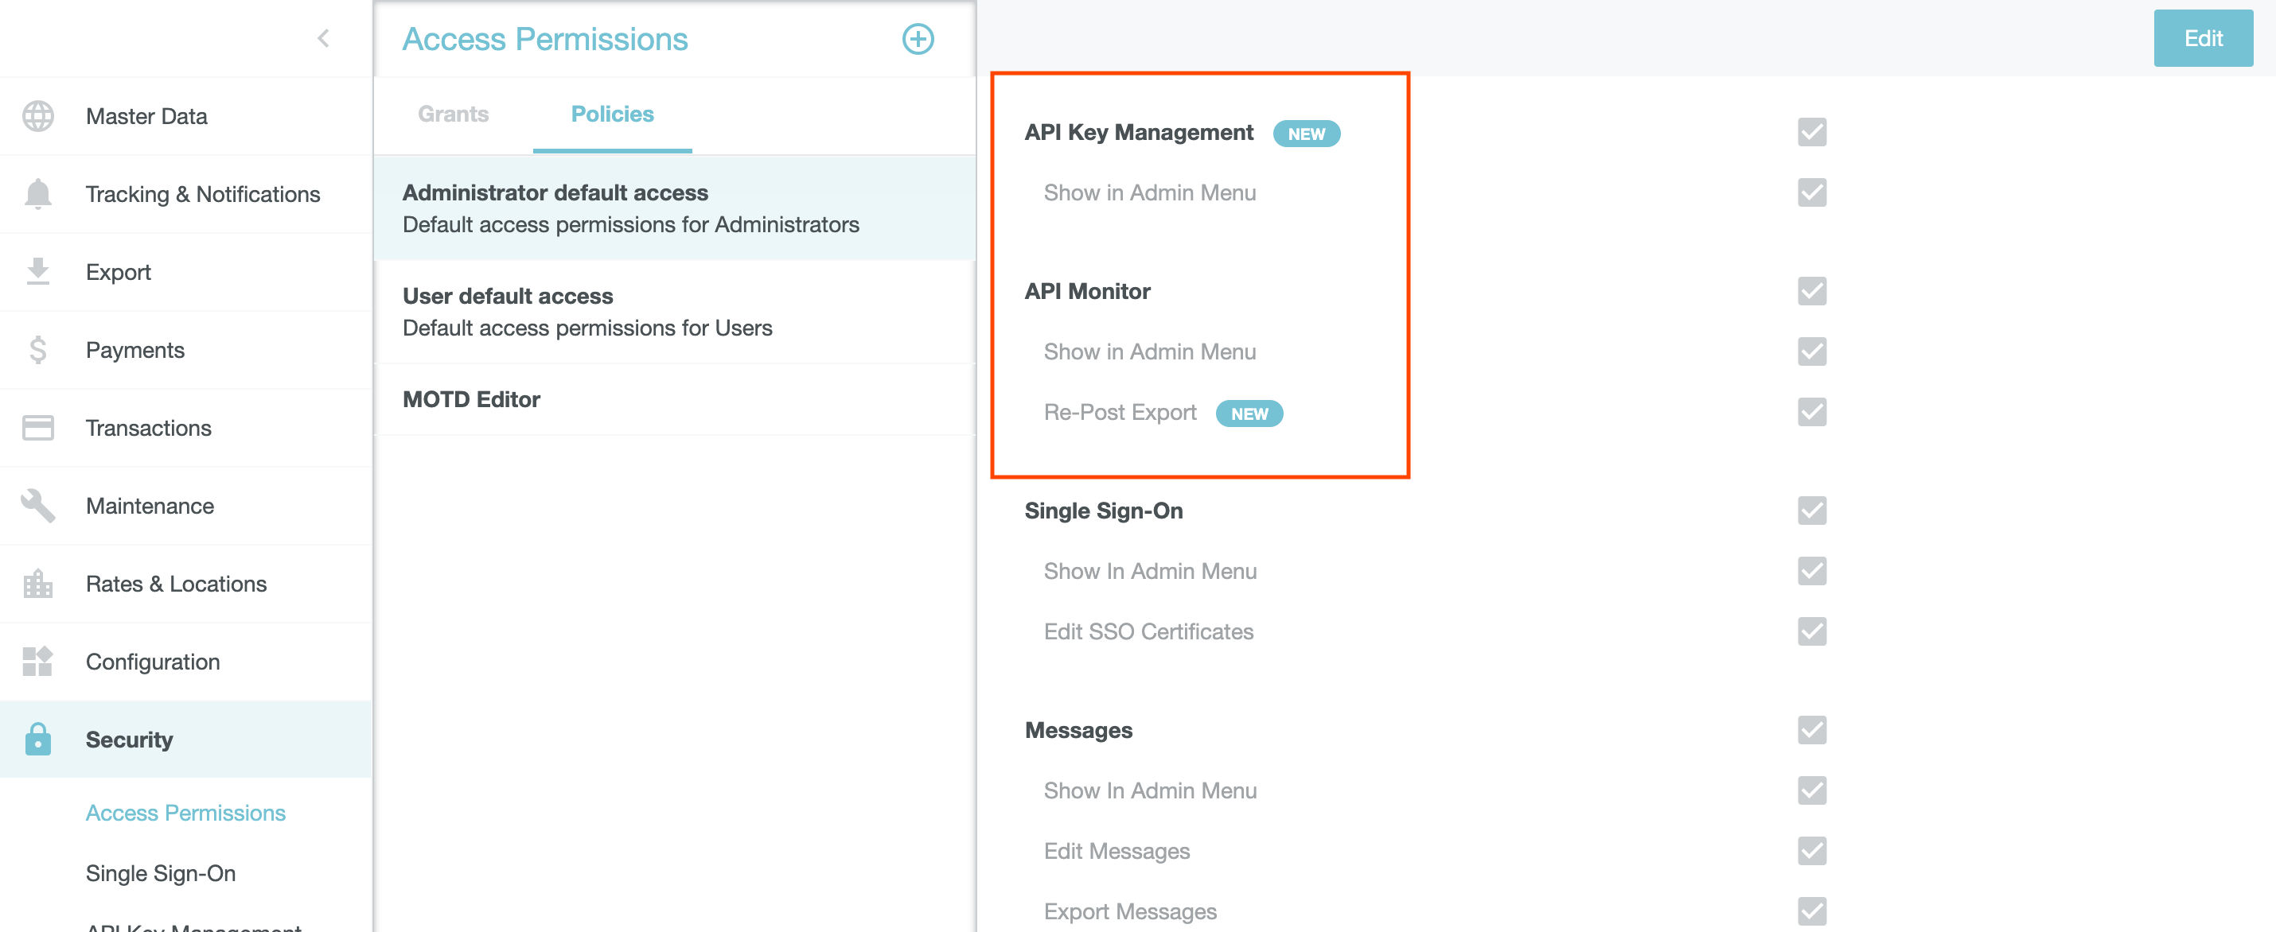Select the Policies tab
The width and height of the screenshot is (2276, 932).
[611, 114]
